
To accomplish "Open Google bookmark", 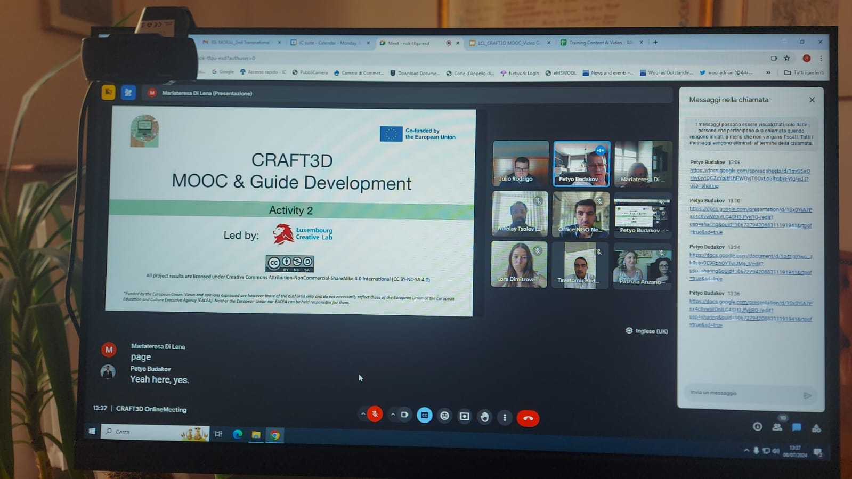I will 223,71.
